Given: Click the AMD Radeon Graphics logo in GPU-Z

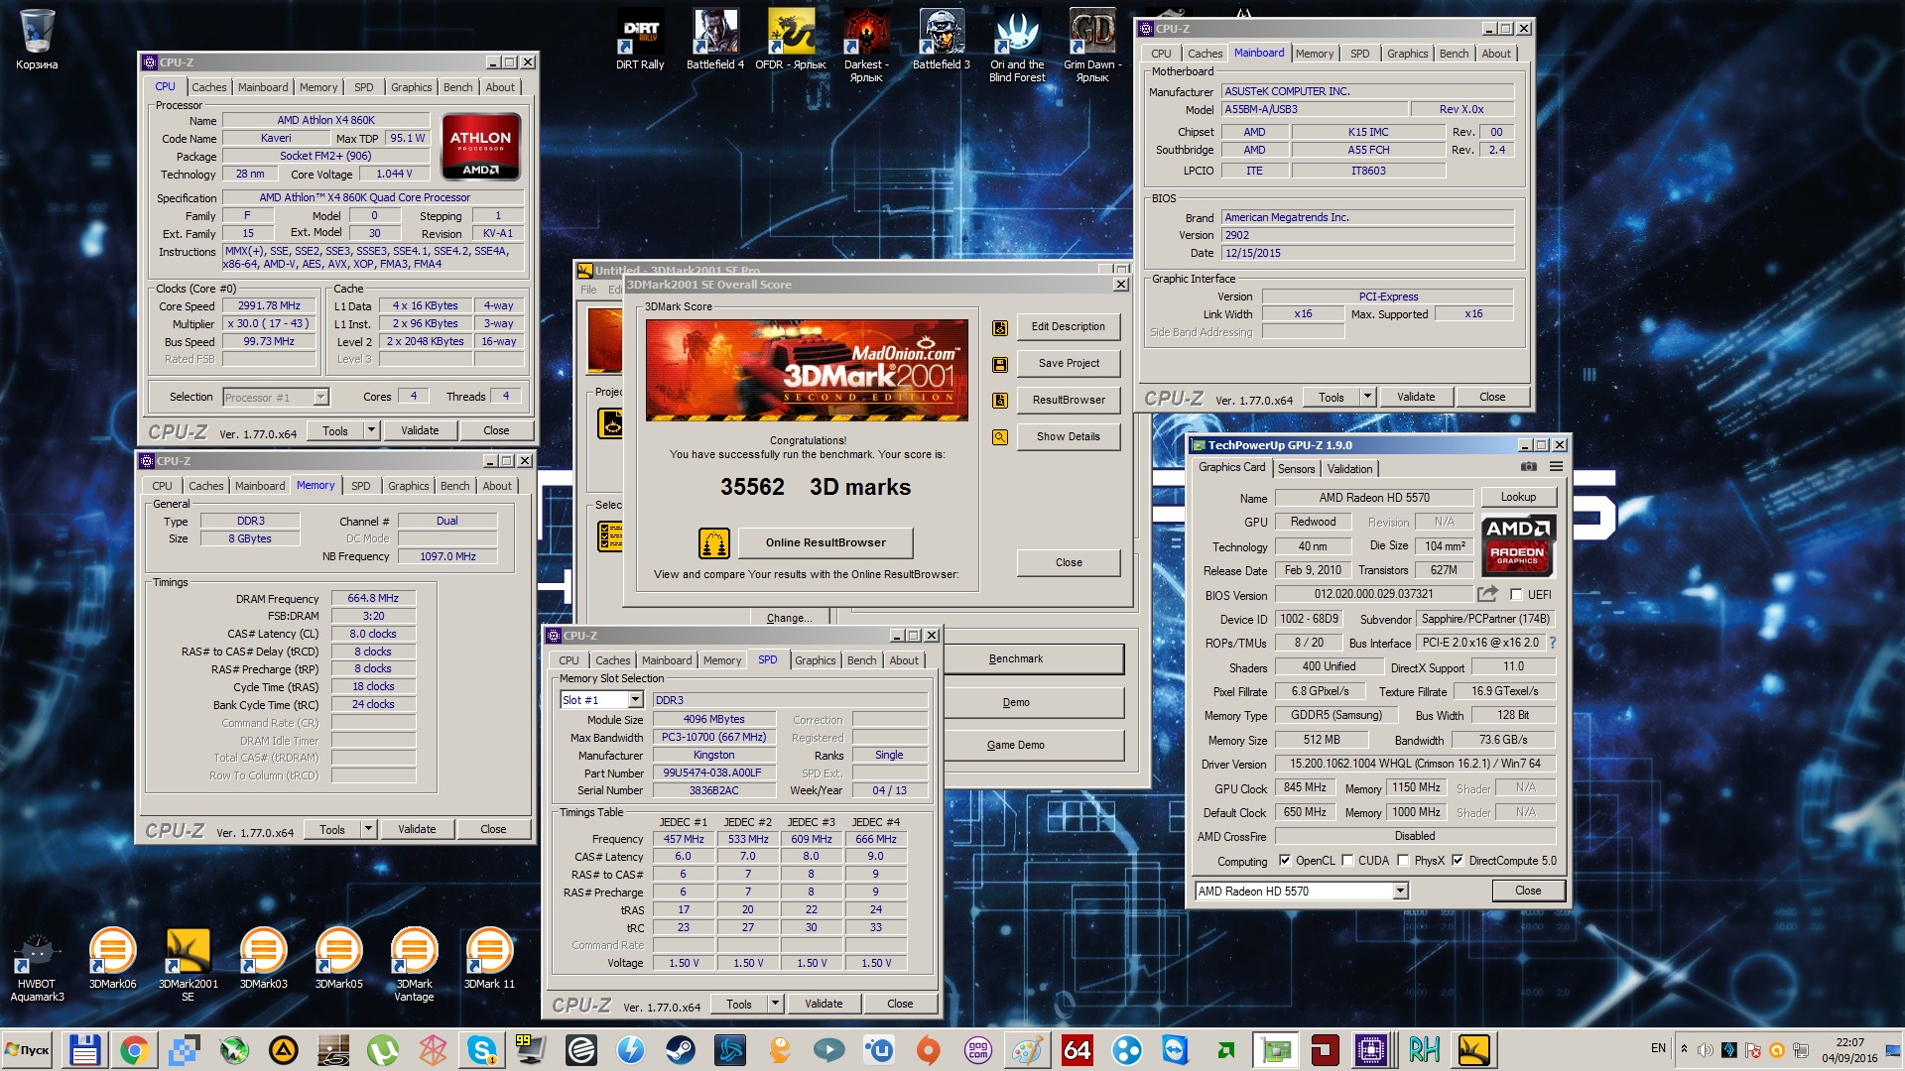Looking at the screenshot, I should click(x=1518, y=545).
